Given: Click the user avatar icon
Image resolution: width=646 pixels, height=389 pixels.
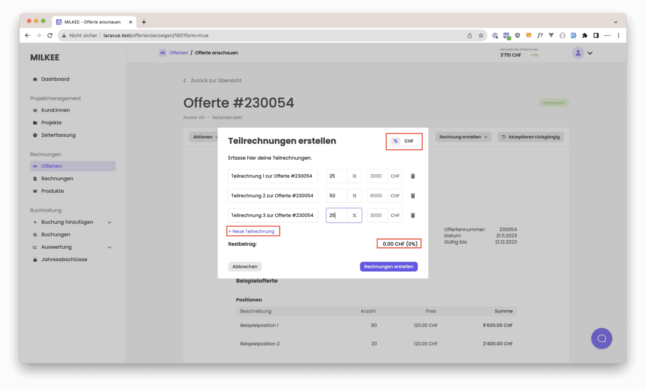Looking at the screenshot, I should (578, 53).
